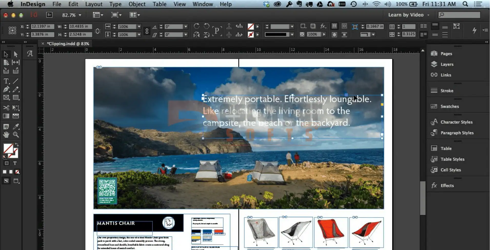
Task: Select the Clipping.indd document tab
Action: [68, 44]
